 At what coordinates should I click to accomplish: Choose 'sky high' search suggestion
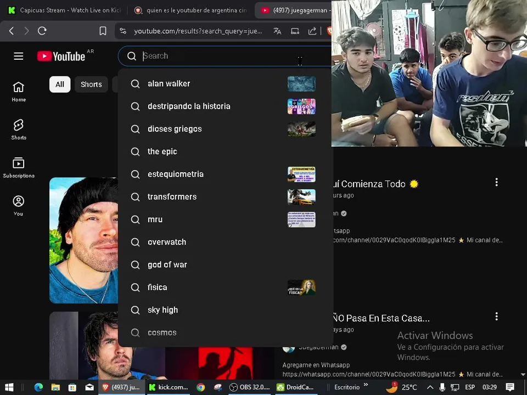[x=225, y=310]
